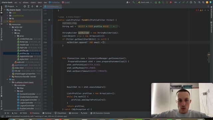This screenshot has height=120, width=213.
Task: Click dao in the navigation breadcrumb
Action: coord(45,2)
